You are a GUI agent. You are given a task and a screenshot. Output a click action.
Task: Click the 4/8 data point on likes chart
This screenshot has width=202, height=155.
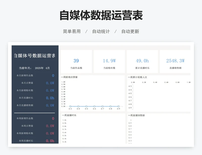click(x=110, y=106)
